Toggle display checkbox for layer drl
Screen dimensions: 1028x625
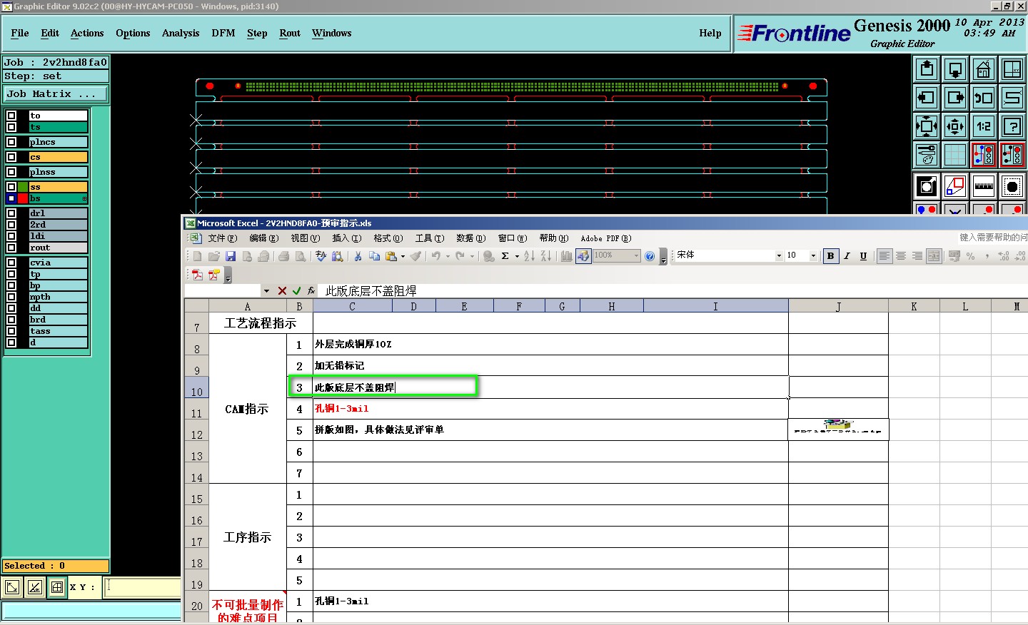point(11,213)
